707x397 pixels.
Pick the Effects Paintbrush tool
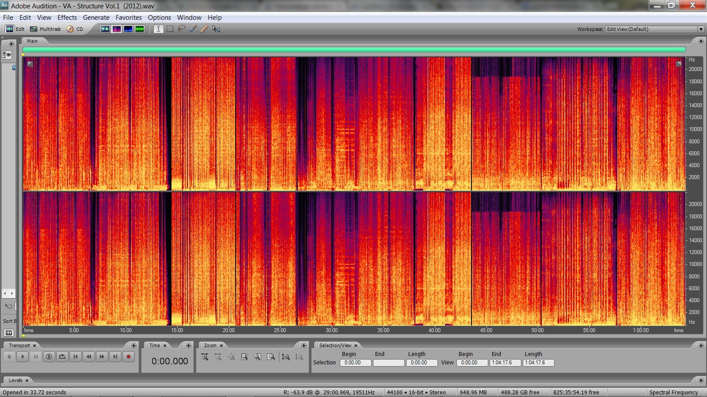[x=193, y=29]
